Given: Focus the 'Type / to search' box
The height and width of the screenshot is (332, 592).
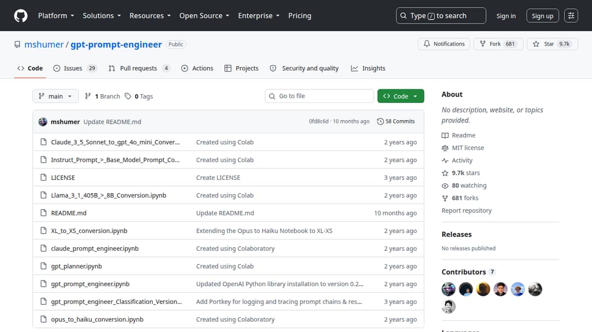Looking at the screenshot, I should click(x=441, y=16).
